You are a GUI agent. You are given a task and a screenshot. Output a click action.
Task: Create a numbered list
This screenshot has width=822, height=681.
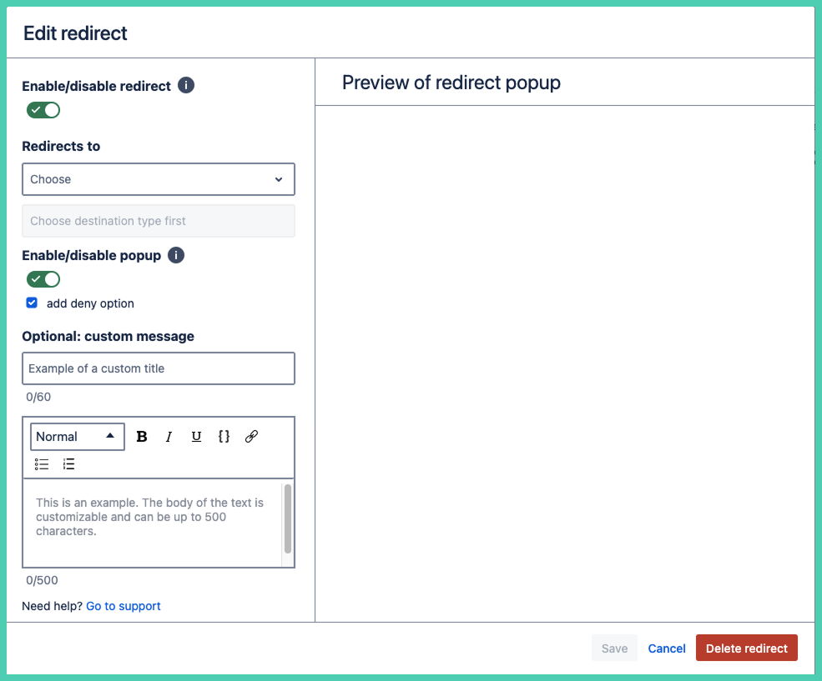coord(70,464)
